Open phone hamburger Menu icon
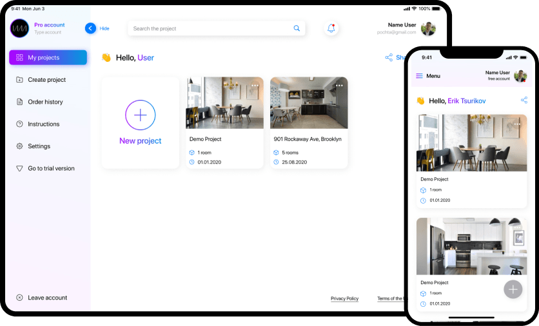This screenshot has width=539, height=326. point(419,76)
